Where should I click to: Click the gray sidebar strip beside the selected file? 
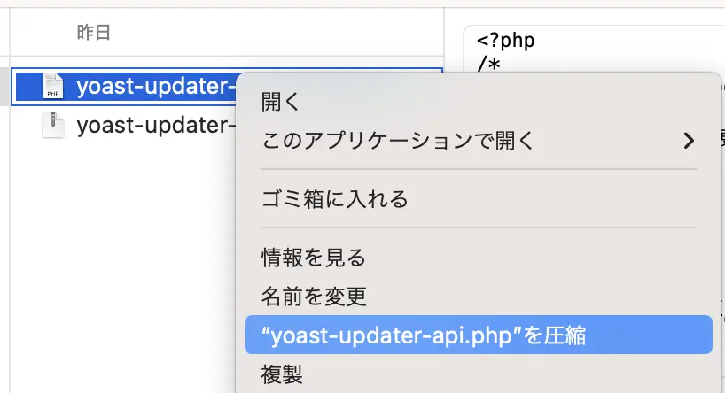click(4, 87)
